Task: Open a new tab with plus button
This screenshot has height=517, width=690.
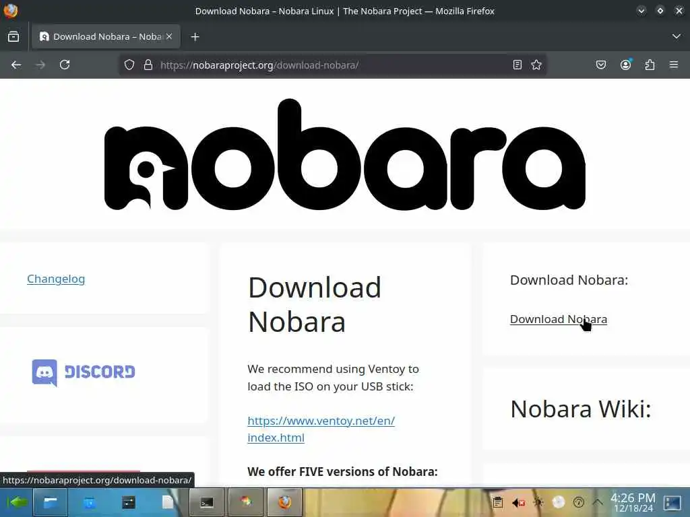Action: coord(195,37)
